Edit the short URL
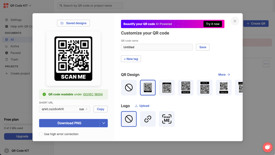 pos(83,109)
